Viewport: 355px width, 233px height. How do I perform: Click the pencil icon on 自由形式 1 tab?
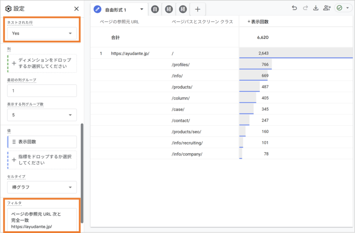pos(98,9)
